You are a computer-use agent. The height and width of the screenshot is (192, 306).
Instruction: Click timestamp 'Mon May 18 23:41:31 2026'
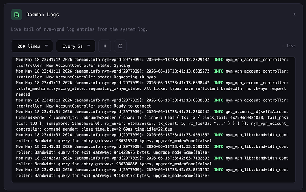(44, 112)
